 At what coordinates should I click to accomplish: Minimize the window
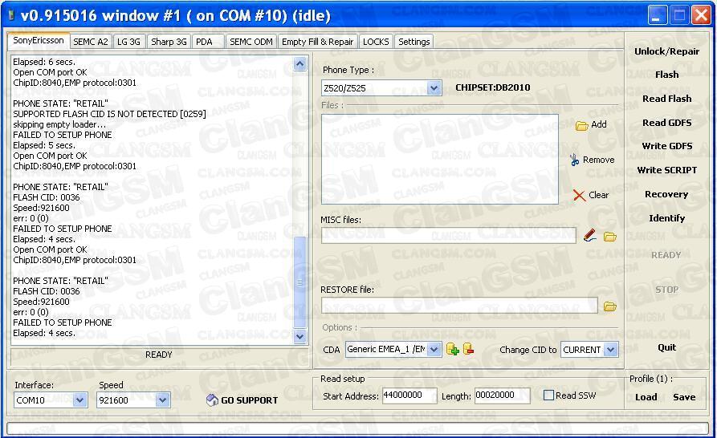(x=657, y=16)
